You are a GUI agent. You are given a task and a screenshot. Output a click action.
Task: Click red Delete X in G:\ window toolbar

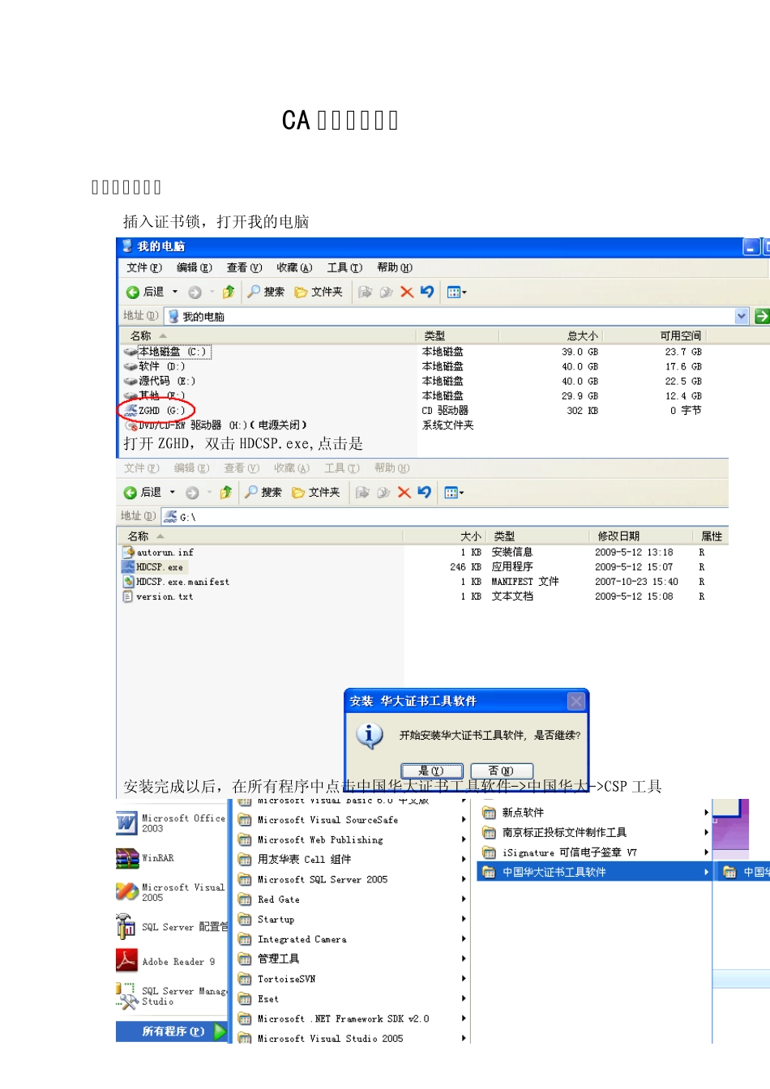tap(404, 492)
